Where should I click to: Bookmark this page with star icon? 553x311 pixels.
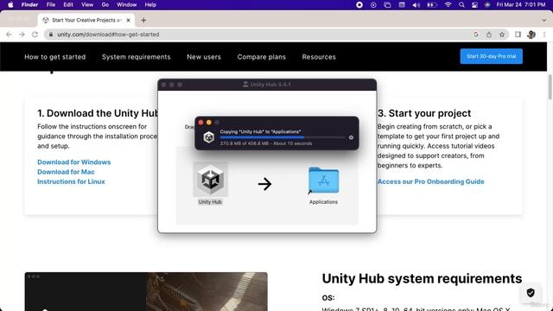tap(502, 35)
